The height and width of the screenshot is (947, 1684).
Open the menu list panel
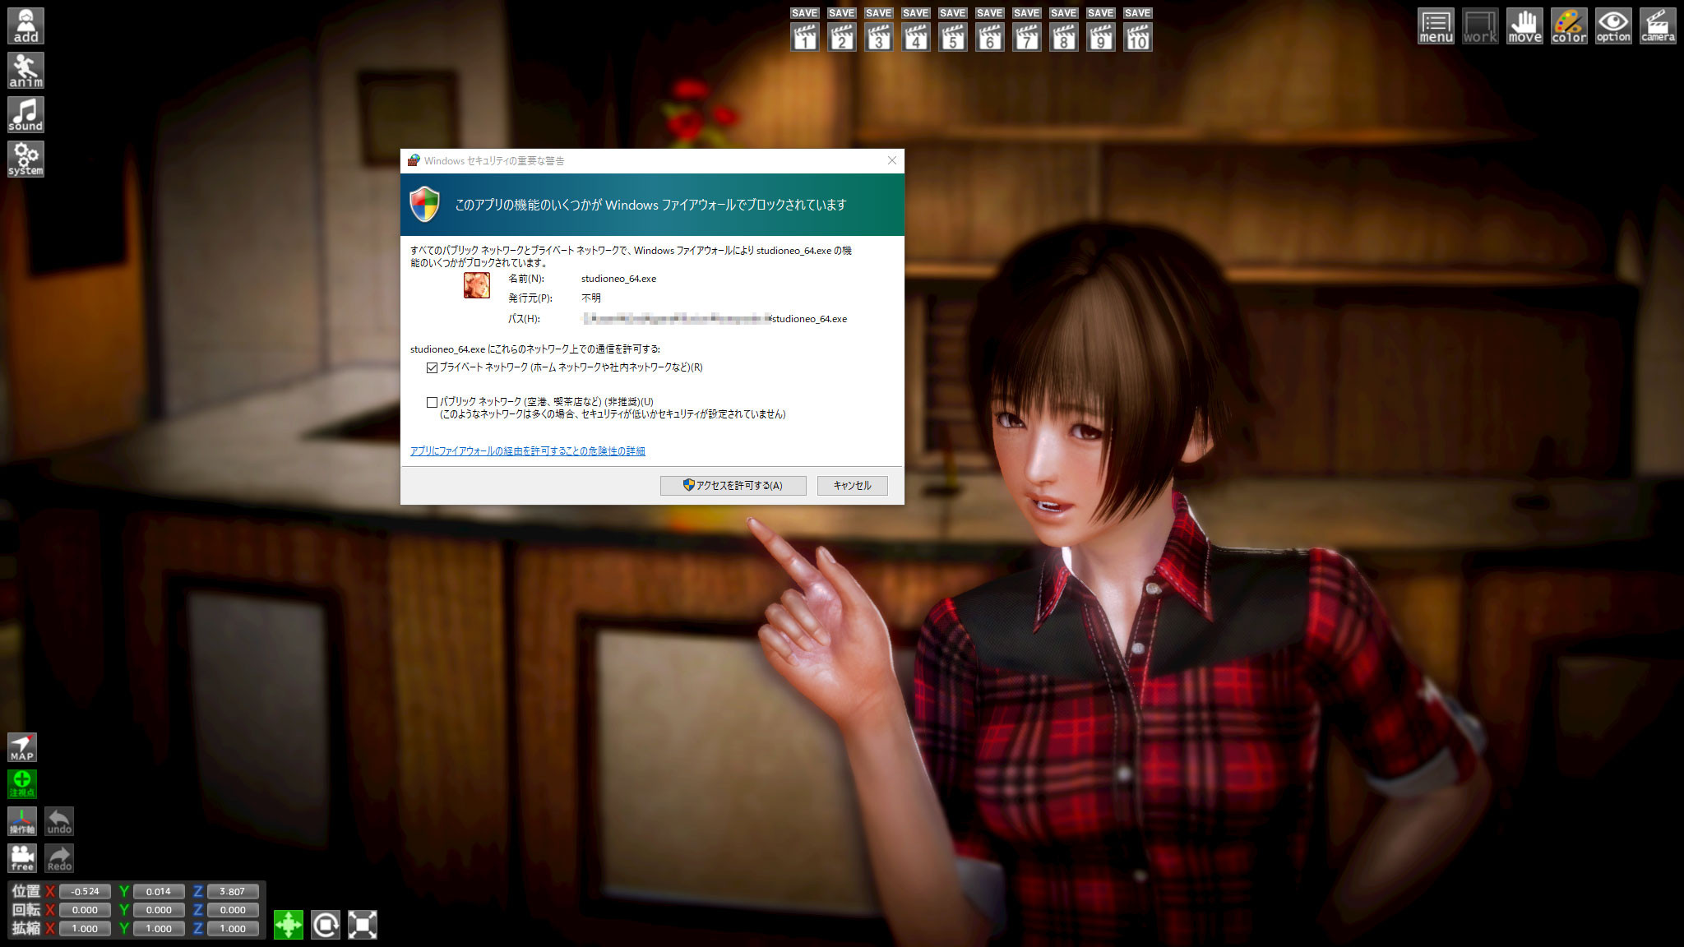1436,26
